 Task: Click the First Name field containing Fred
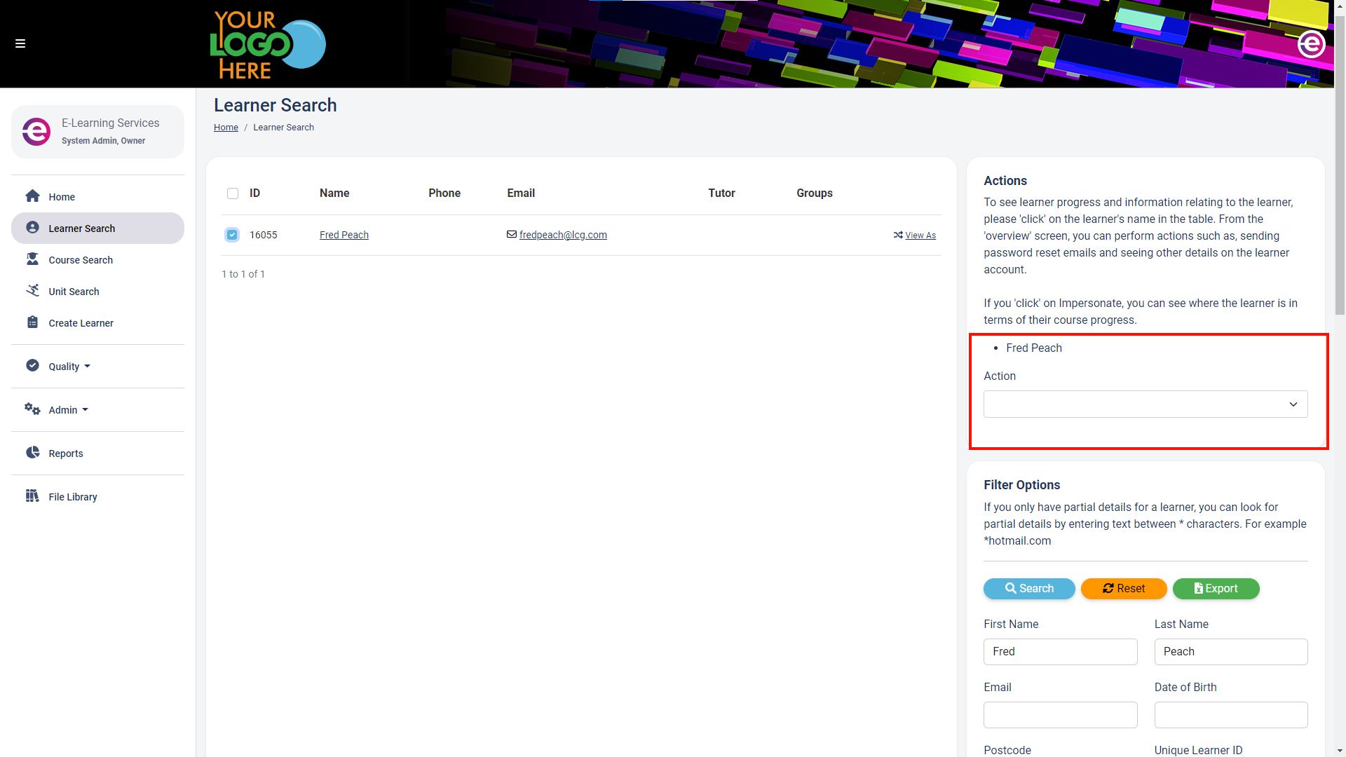tap(1060, 652)
